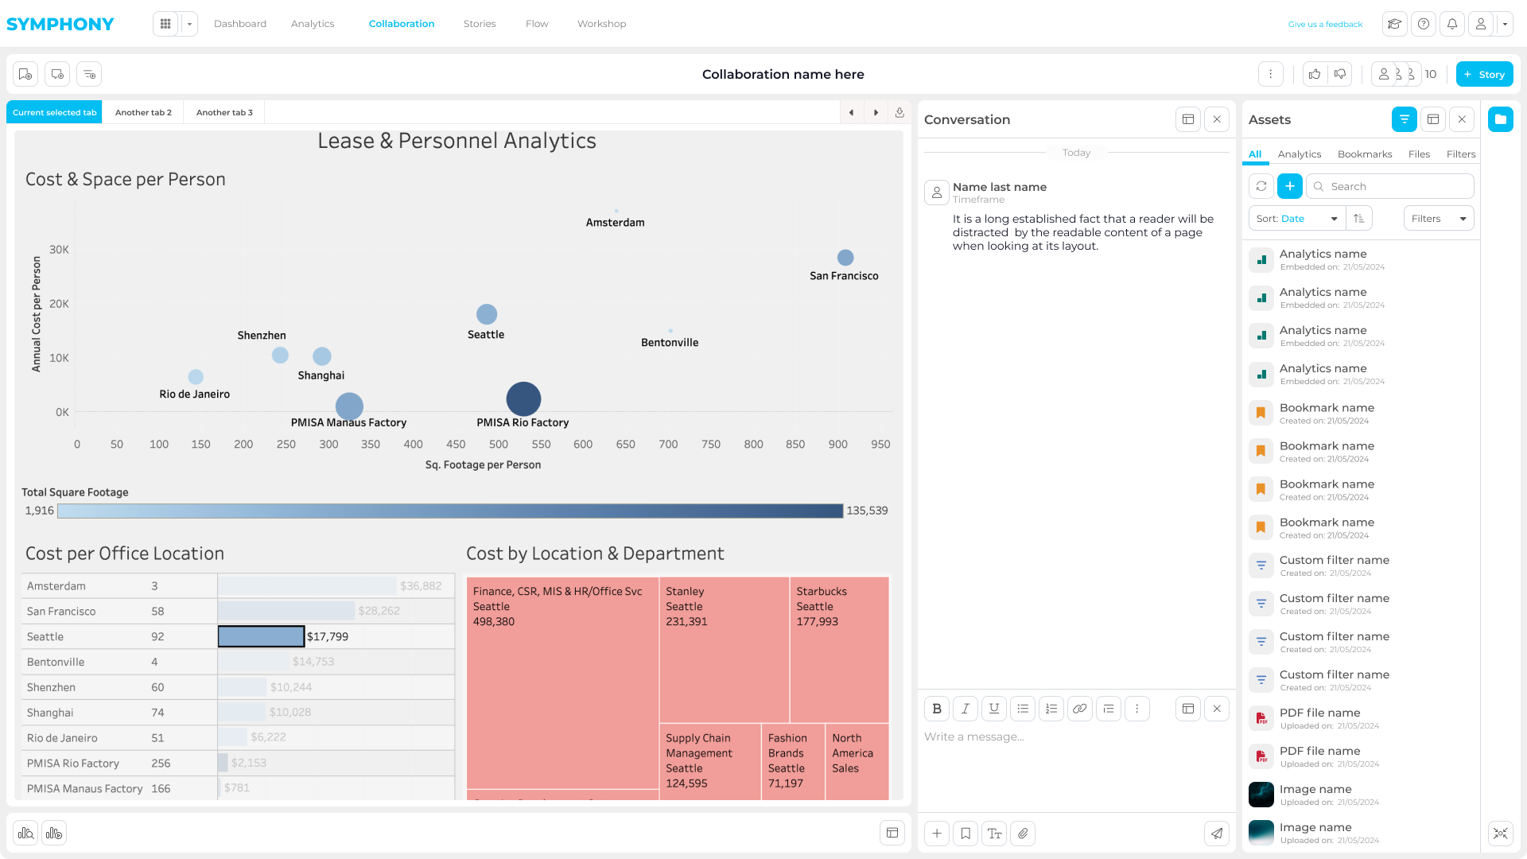The width and height of the screenshot is (1527, 859).
Task: Refresh the assets list
Action: tap(1261, 186)
